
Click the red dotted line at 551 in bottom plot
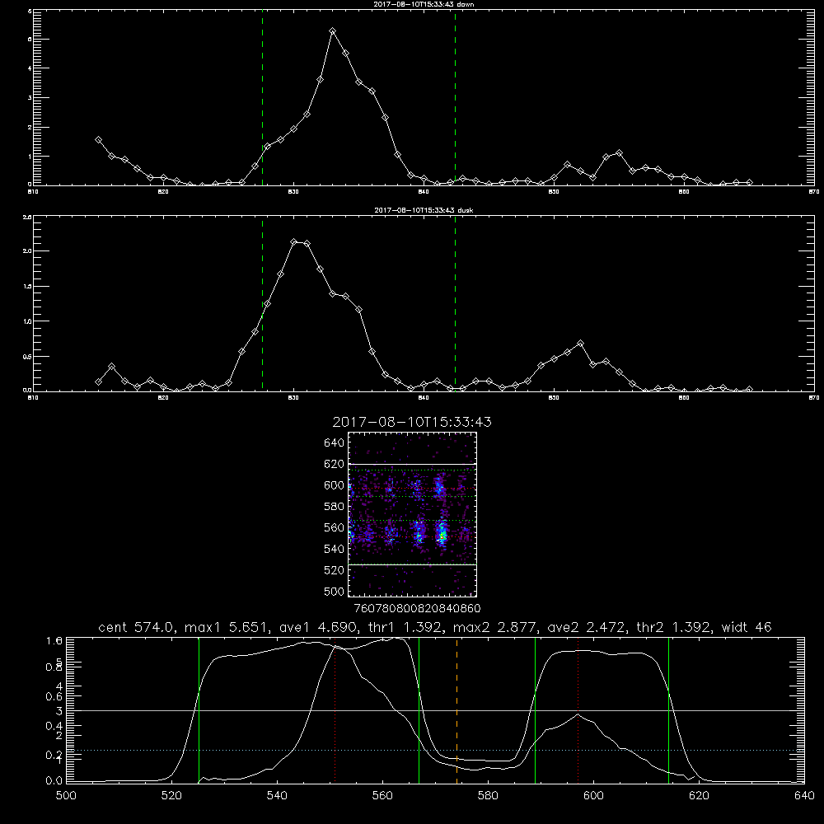pyautogui.click(x=335, y=710)
